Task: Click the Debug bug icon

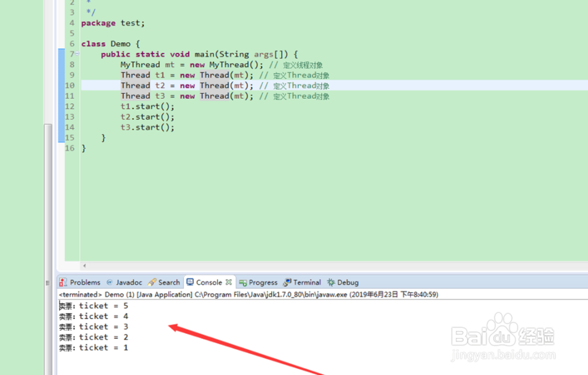Action: click(330, 282)
